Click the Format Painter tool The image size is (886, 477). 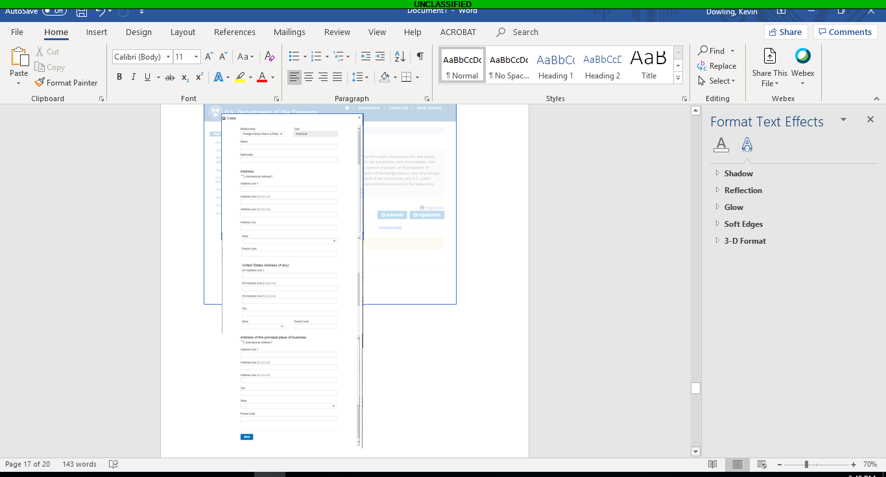coord(66,83)
